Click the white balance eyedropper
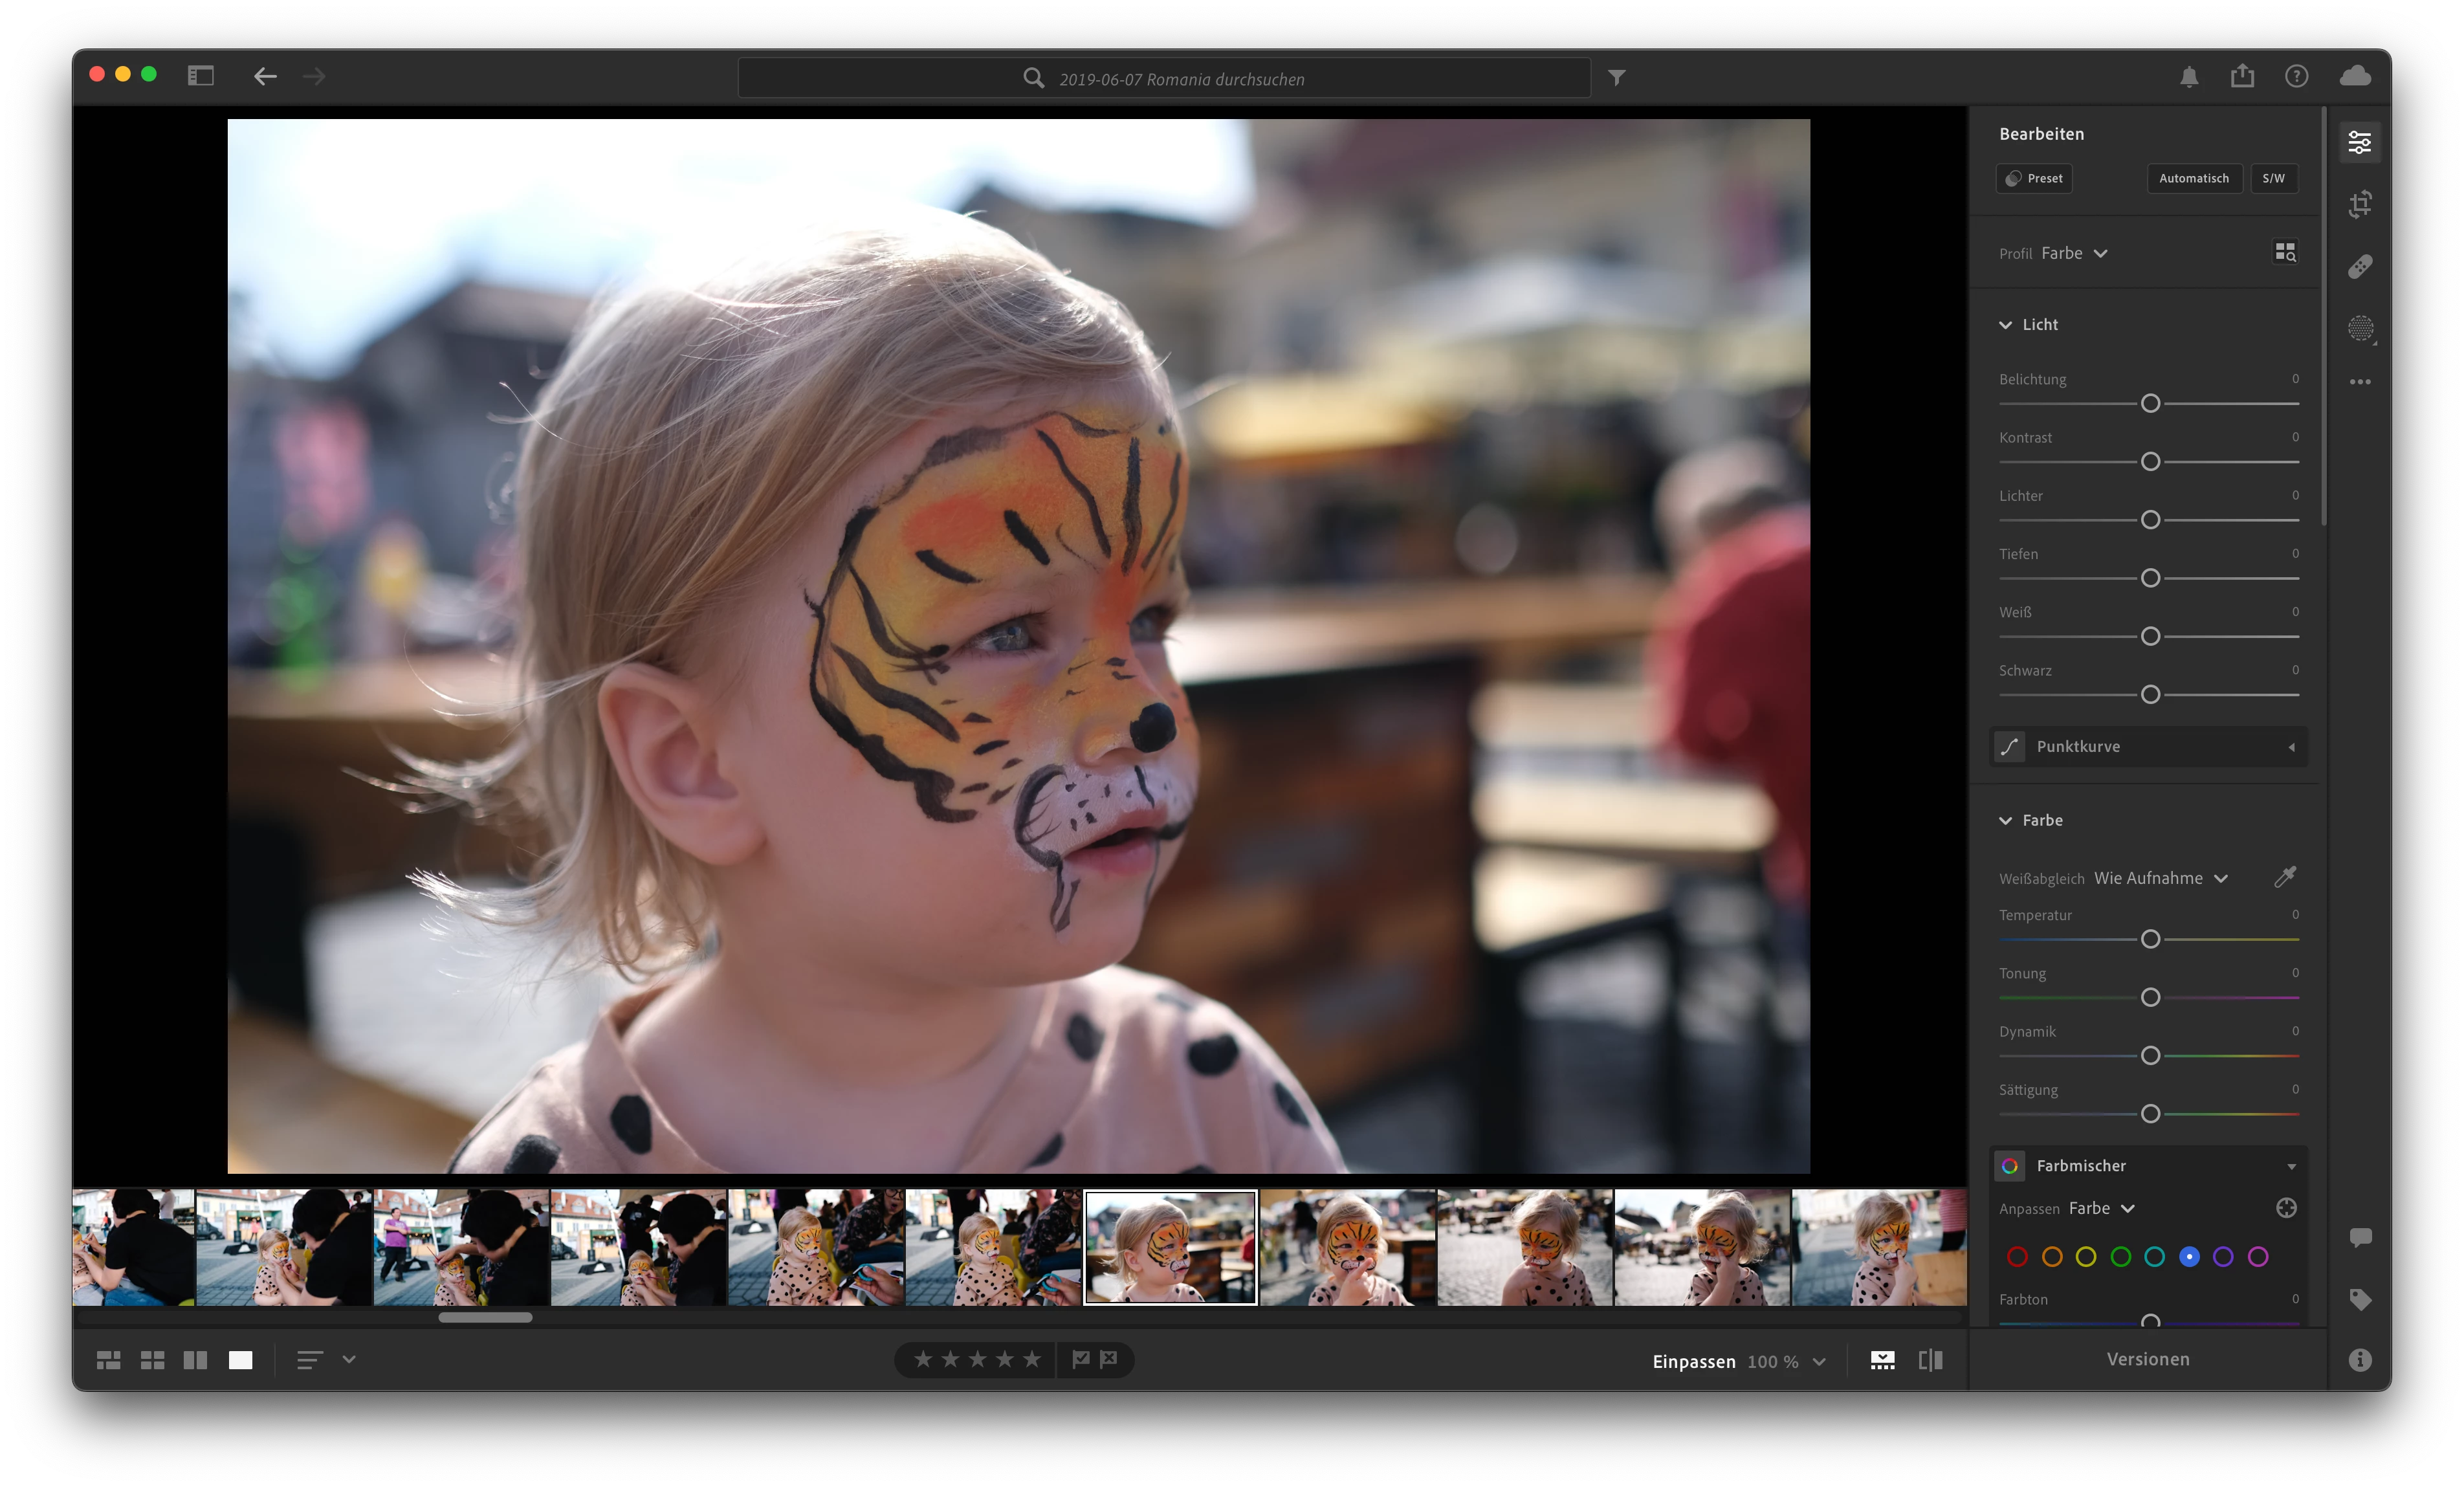The height and width of the screenshot is (1487, 2464). pyautogui.click(x=2285, y=877)
